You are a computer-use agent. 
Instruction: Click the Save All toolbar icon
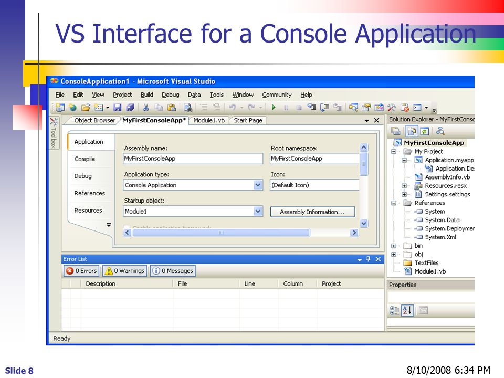click(130, 107)
